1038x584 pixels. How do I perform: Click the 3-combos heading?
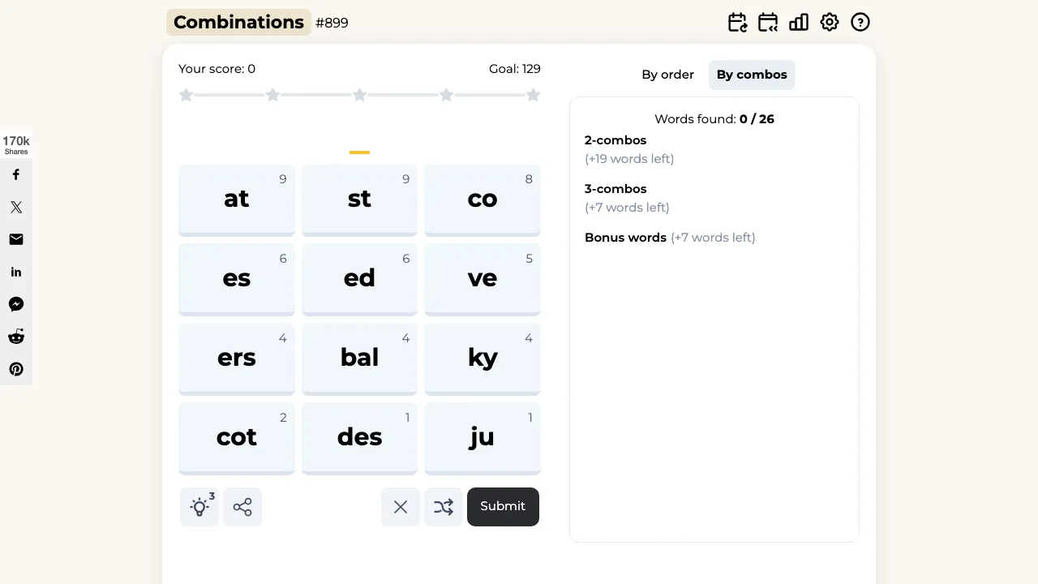pos(616,189)
